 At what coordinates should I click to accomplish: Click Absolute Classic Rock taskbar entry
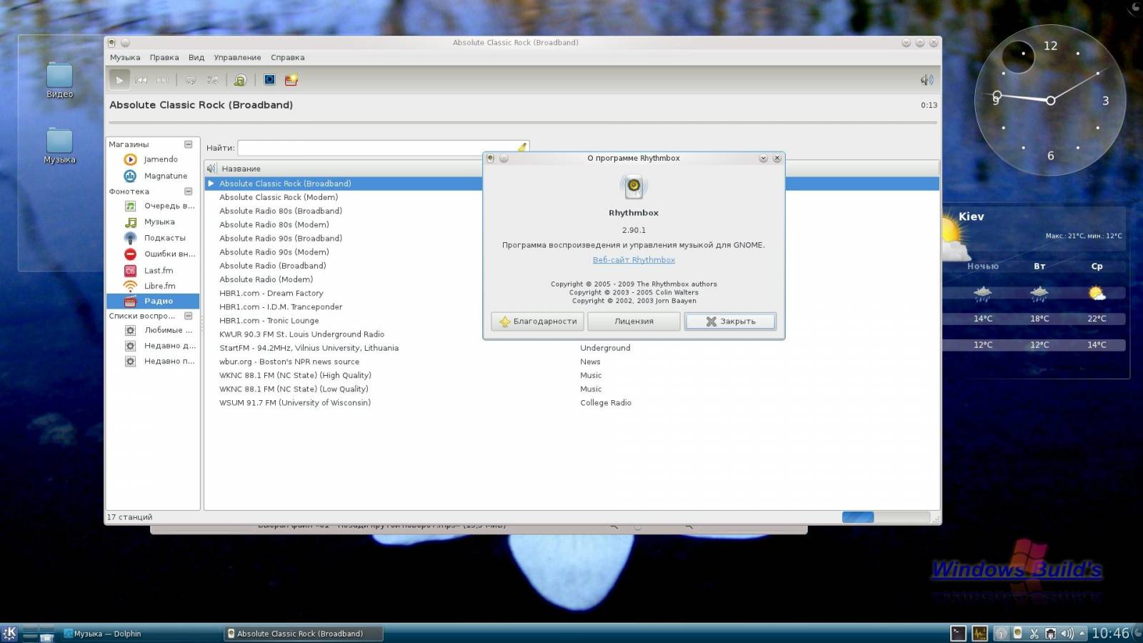coord(303,634)
